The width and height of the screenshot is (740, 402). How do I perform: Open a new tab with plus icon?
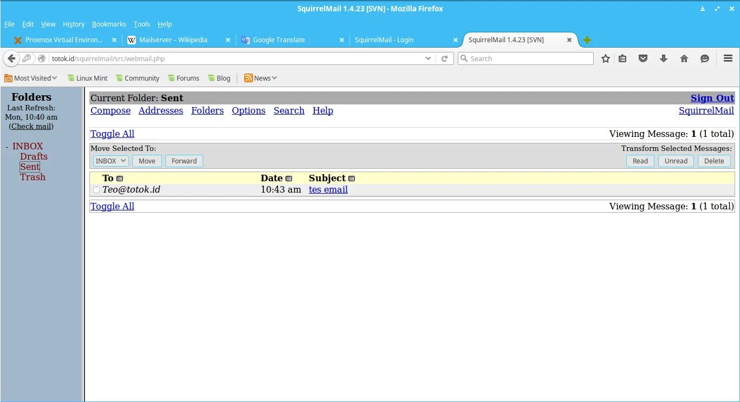click(x=587, y=40)
